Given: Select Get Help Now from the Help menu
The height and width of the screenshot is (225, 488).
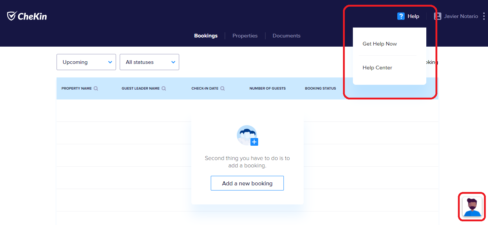Looking at the screenshot, I should (380, 44).
